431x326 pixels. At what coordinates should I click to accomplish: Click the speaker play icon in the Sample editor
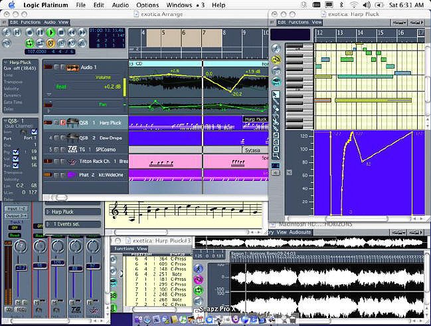coord(199,301)
